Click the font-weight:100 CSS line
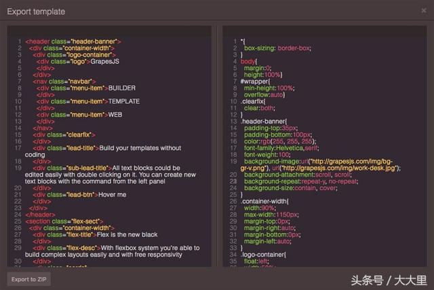 [x=267, y=155]
